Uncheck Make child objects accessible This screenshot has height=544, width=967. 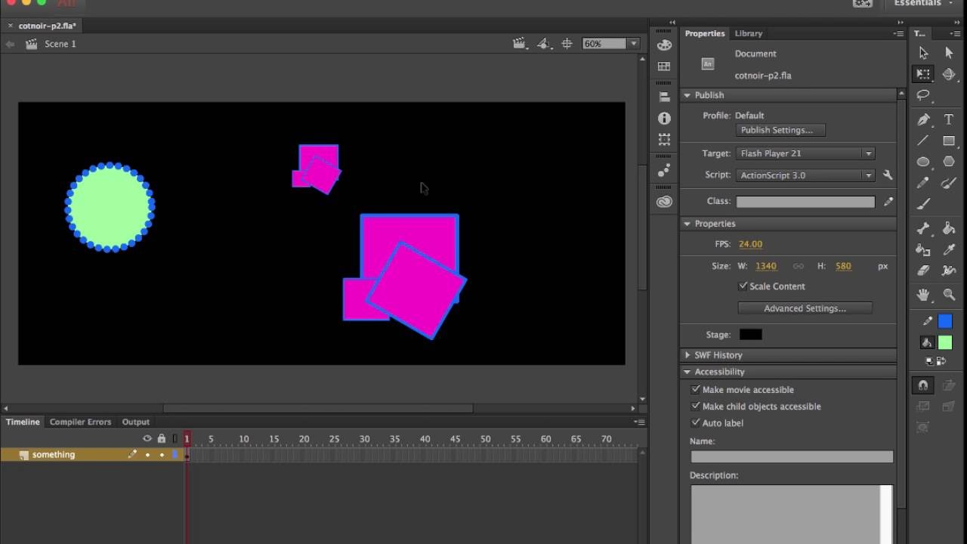coord(696,406)
